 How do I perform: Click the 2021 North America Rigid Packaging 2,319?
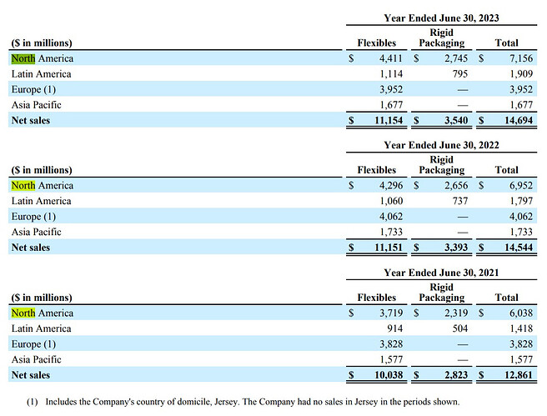455,313
